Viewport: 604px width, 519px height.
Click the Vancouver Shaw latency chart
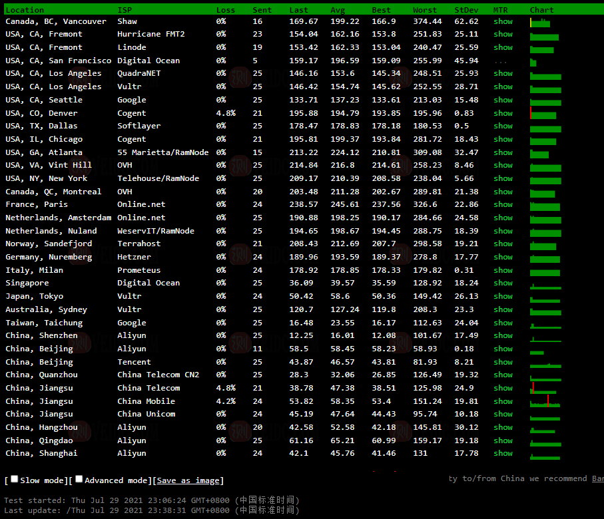point(540,22)
